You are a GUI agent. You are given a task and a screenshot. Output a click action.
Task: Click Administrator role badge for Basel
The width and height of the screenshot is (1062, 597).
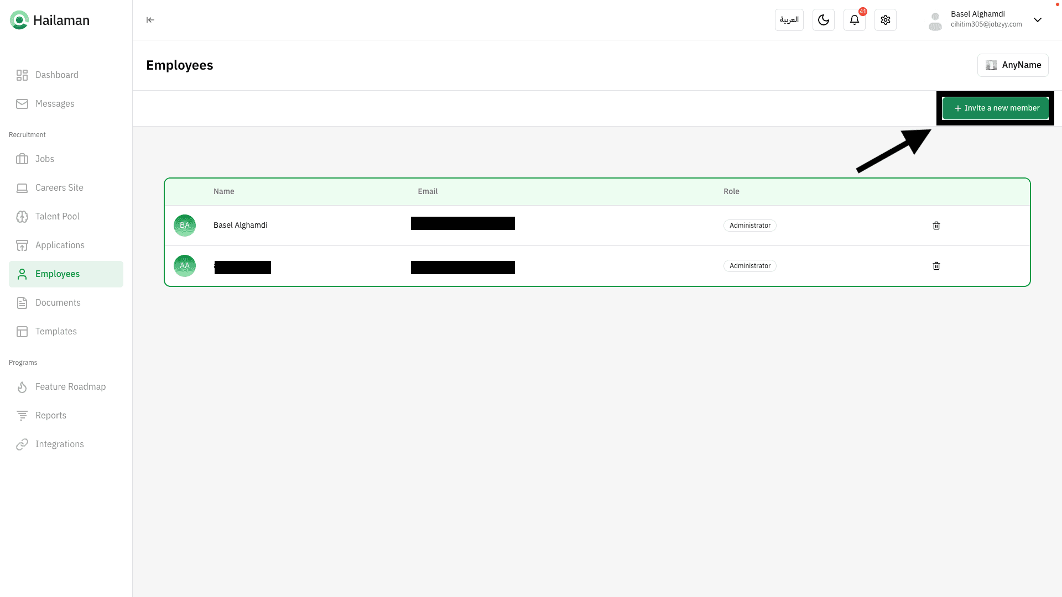[x=749, y=226]
